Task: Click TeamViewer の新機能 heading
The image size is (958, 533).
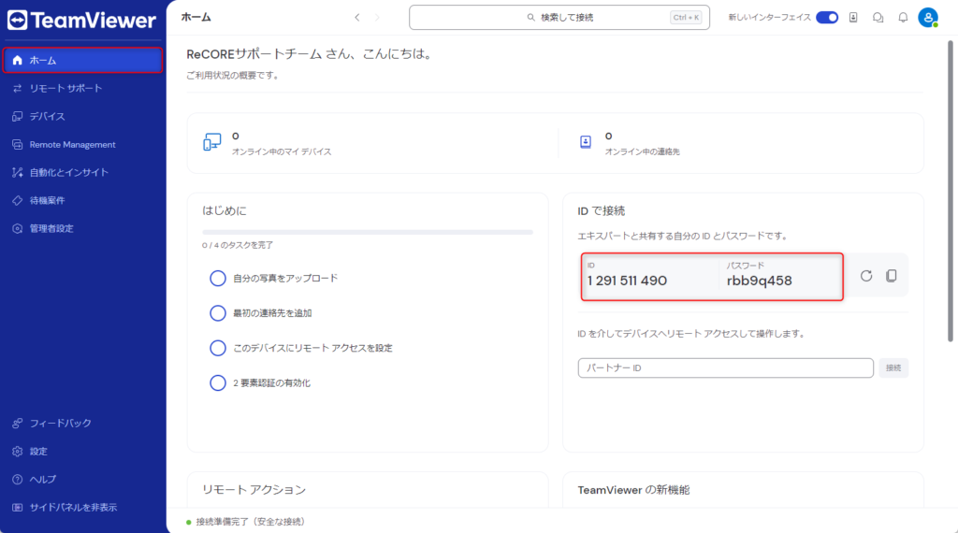Action: 633,490
